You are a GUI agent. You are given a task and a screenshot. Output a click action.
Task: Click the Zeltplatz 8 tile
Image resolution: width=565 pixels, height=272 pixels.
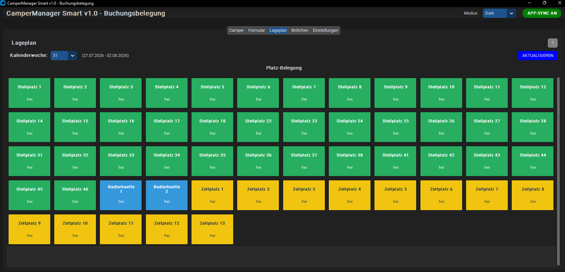click(533, 195)
